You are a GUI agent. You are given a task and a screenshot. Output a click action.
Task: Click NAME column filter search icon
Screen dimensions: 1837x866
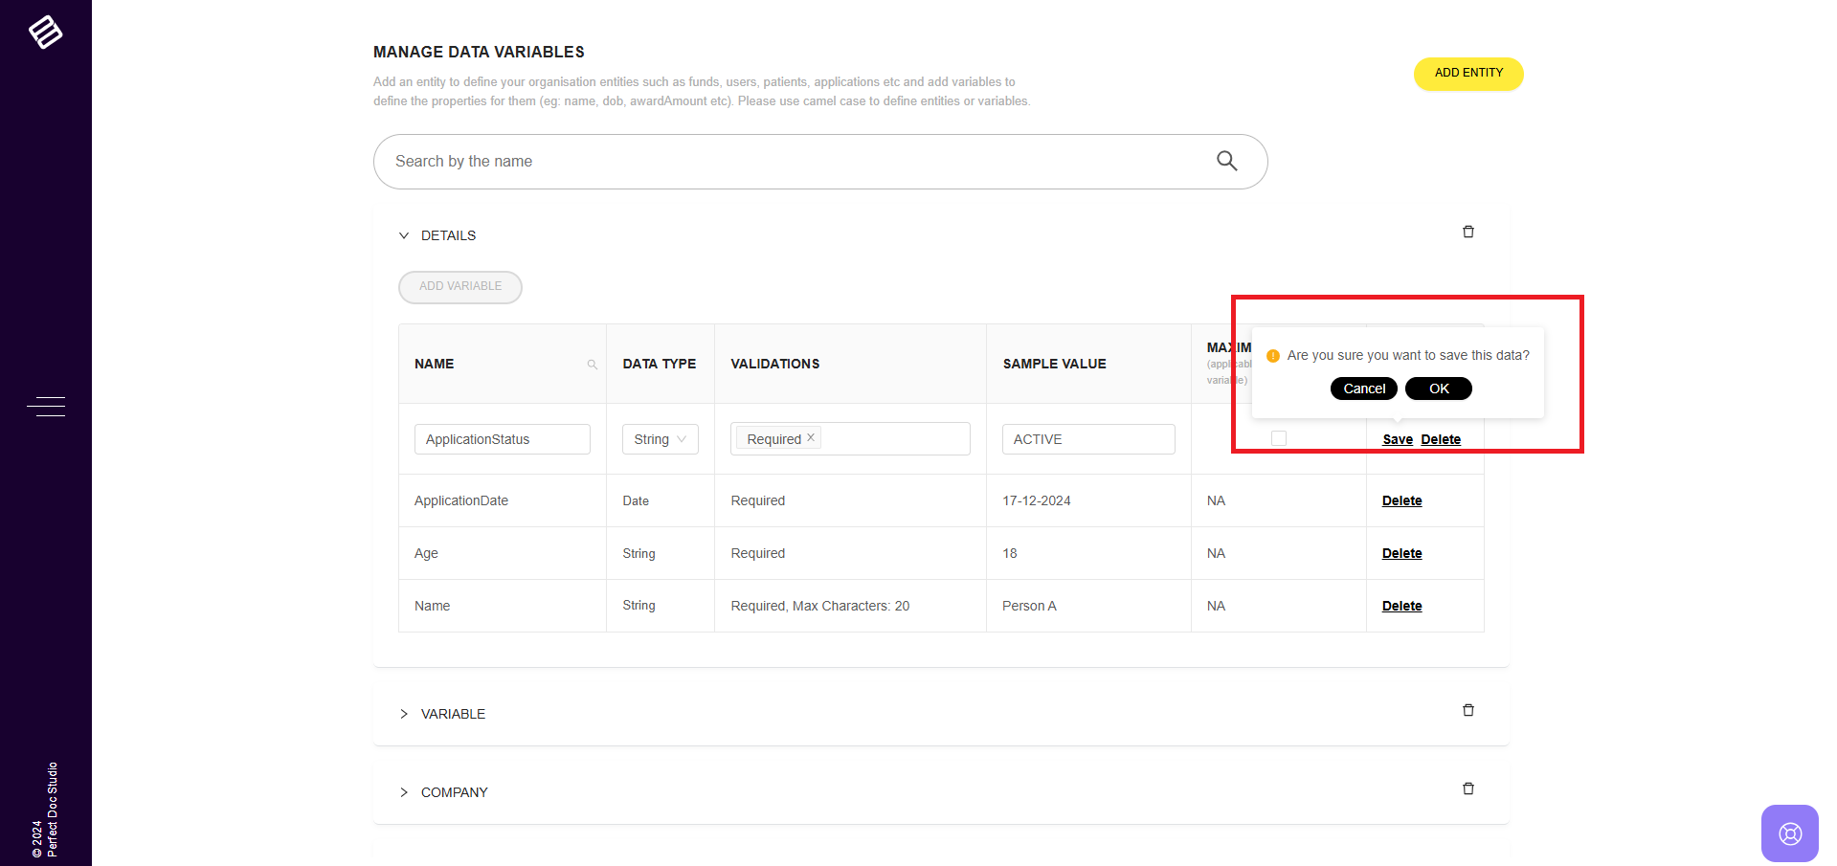pyautogui.click(x=592, y=365)
